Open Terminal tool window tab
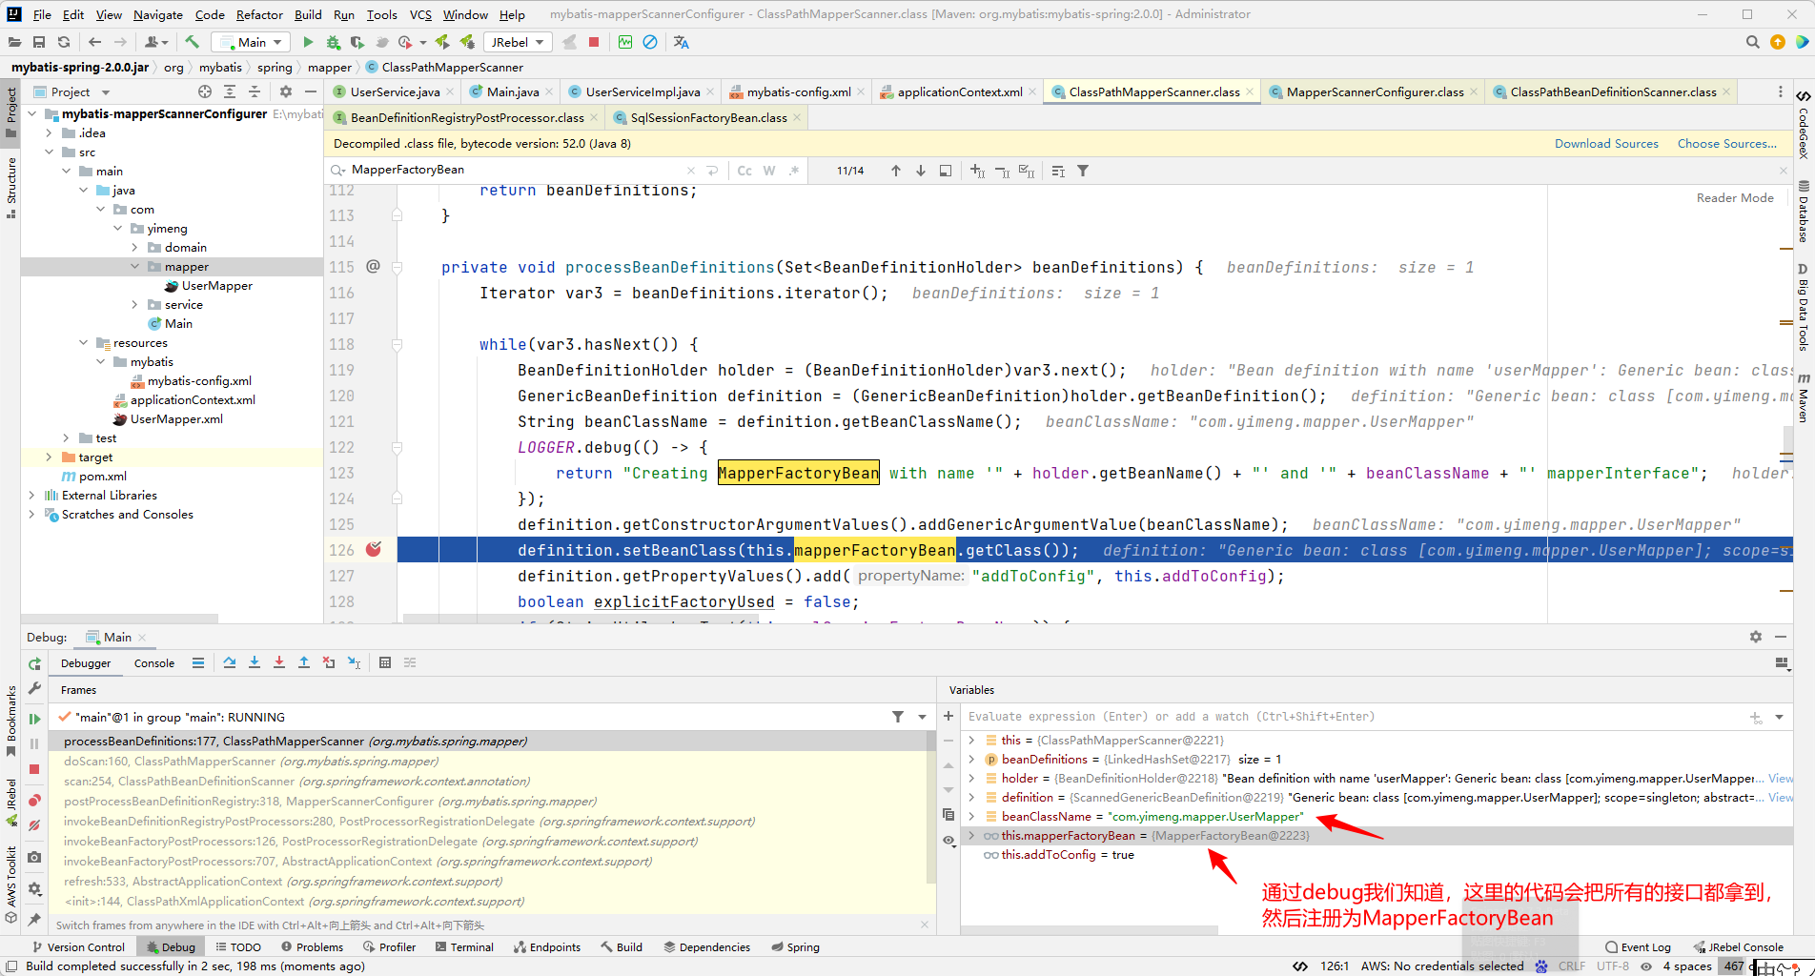 [x=464, y=946]
